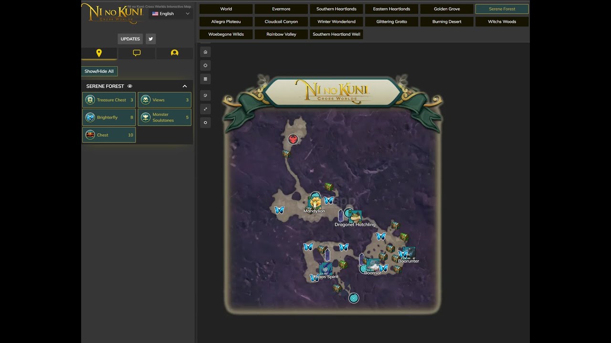This screenshot has width=611, height=343.
Task: Click the US flag language icon
Action: pos(155,14)
